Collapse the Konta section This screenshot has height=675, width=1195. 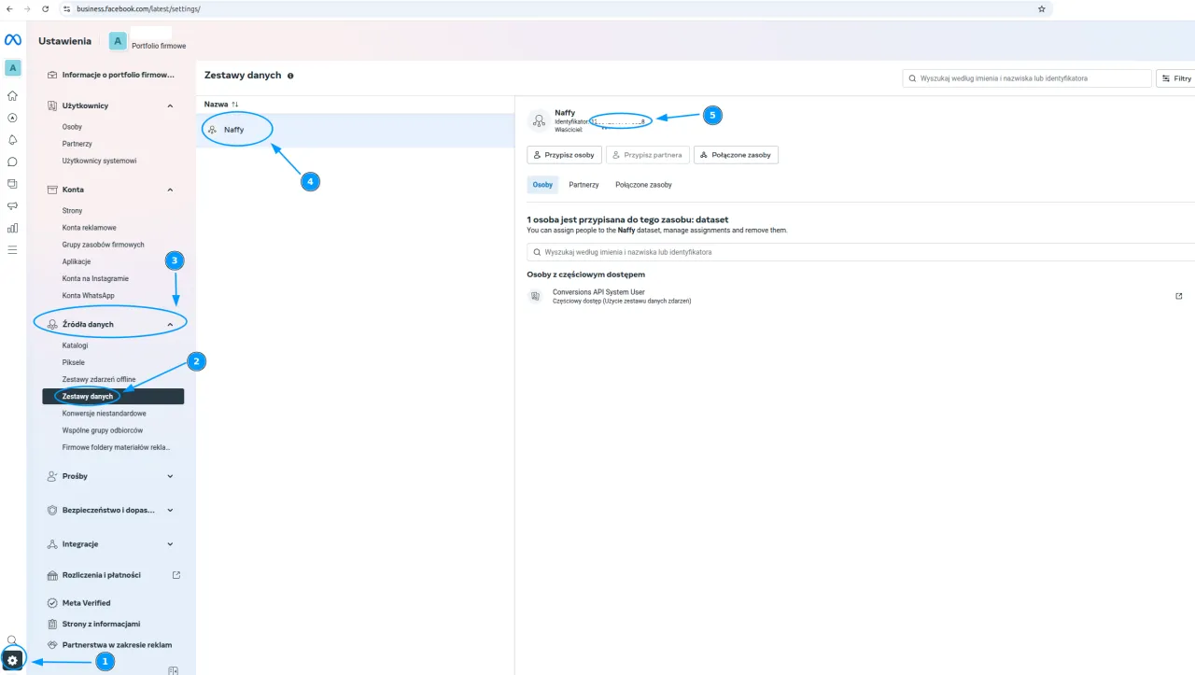tap(170, 190)
